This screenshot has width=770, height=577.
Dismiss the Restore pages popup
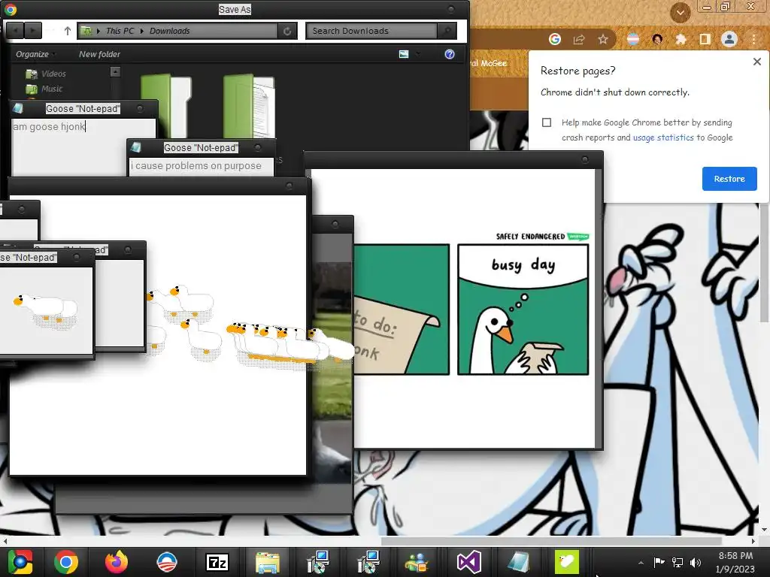pos(756,62)
